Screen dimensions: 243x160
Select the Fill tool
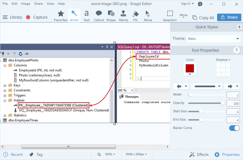click(x=136, y=16)
